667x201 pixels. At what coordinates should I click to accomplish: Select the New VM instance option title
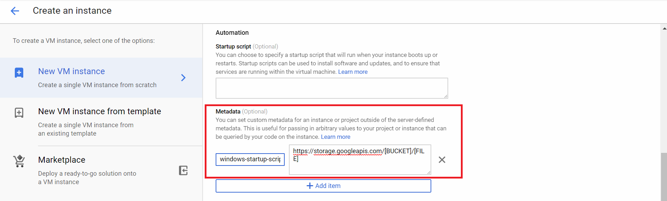click(71, 71)
